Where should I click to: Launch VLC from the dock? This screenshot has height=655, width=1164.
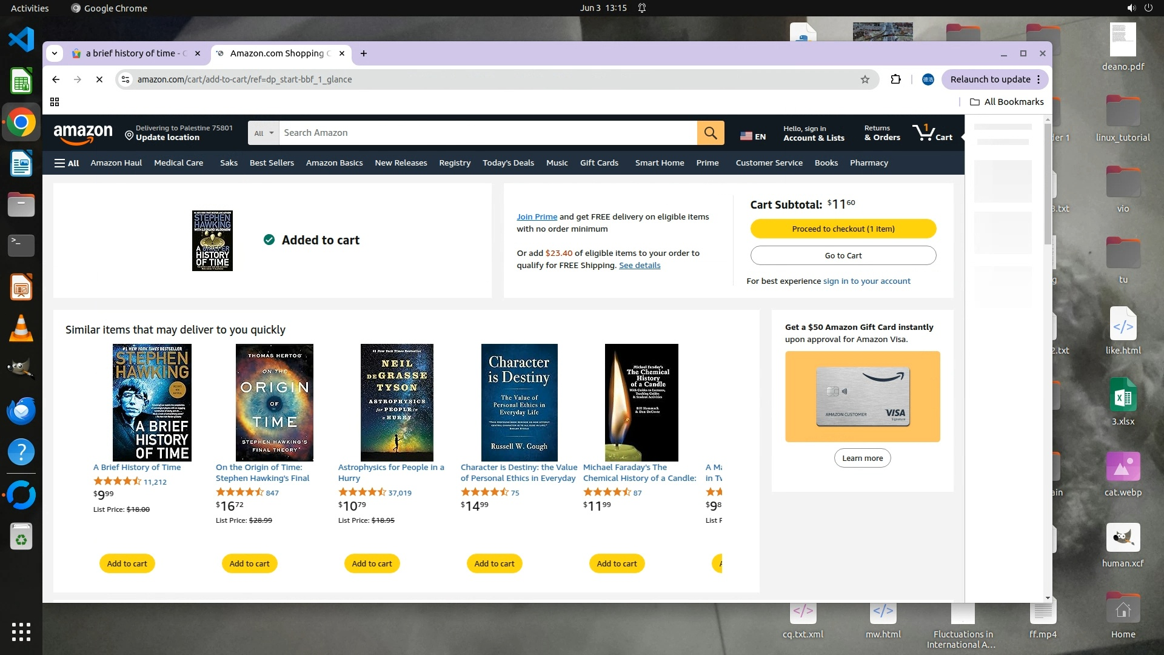coord(21,329)
